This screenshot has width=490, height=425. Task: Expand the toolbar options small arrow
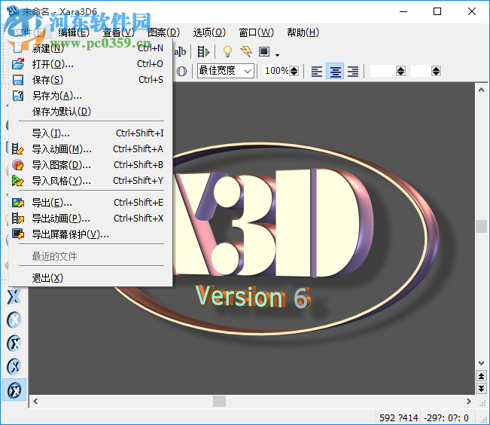click(277, 55)
